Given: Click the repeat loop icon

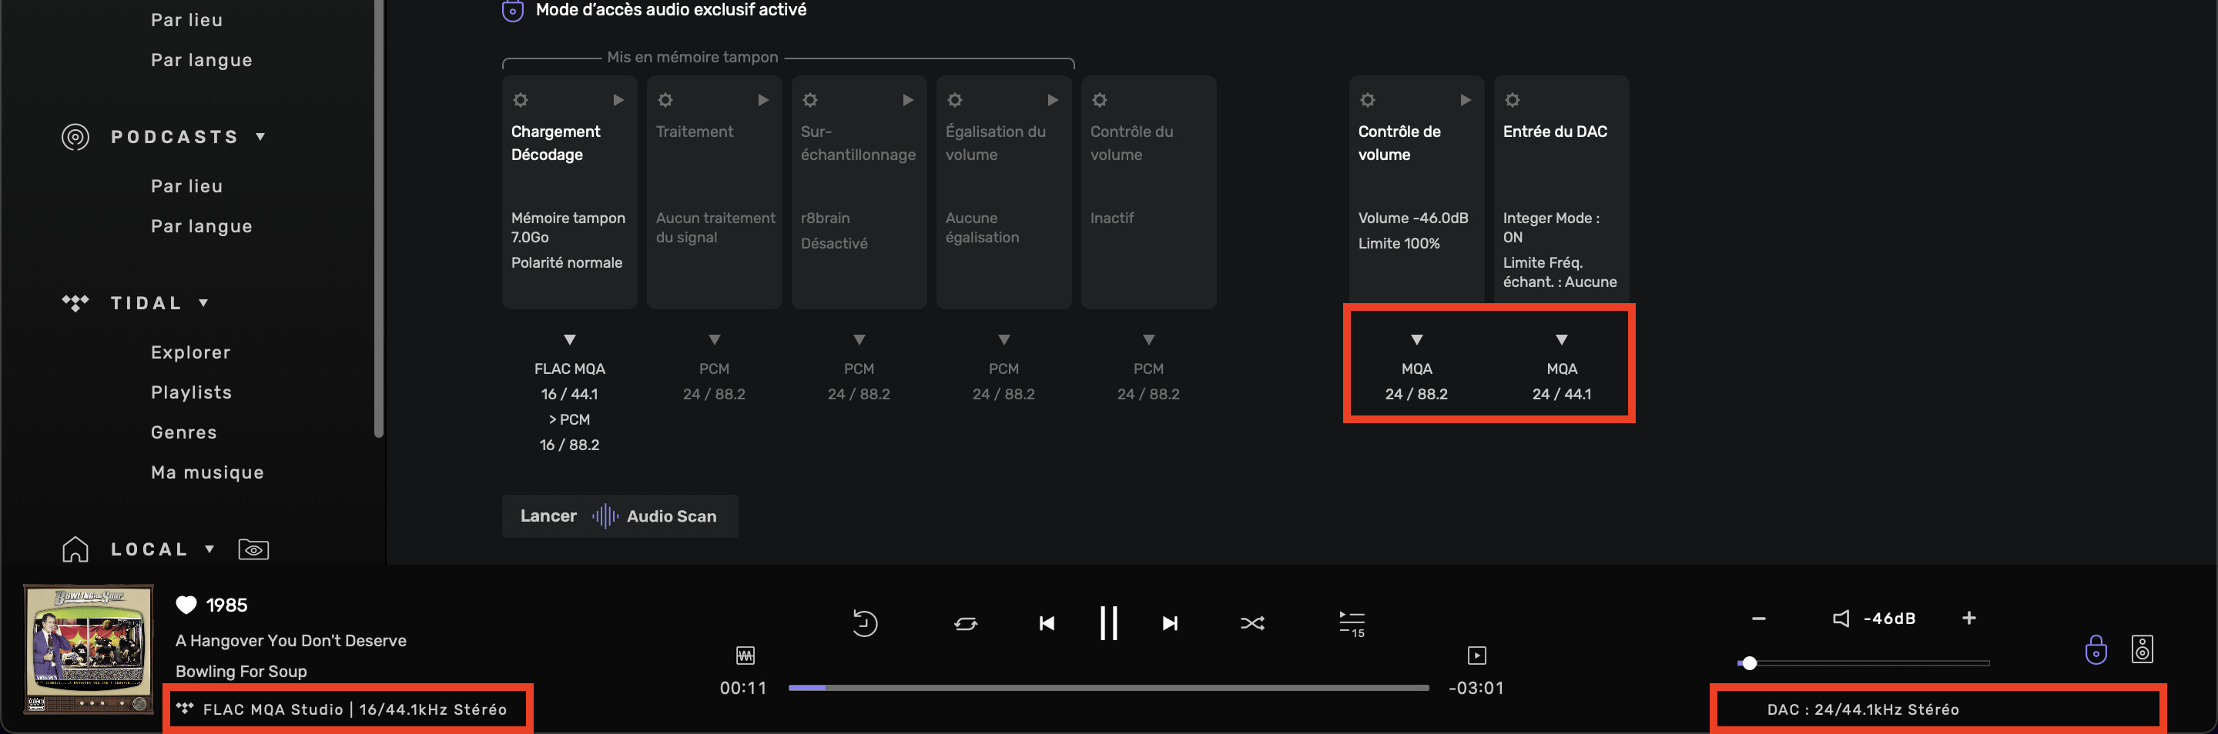Looking at the screenshot, I should [965, 623].
